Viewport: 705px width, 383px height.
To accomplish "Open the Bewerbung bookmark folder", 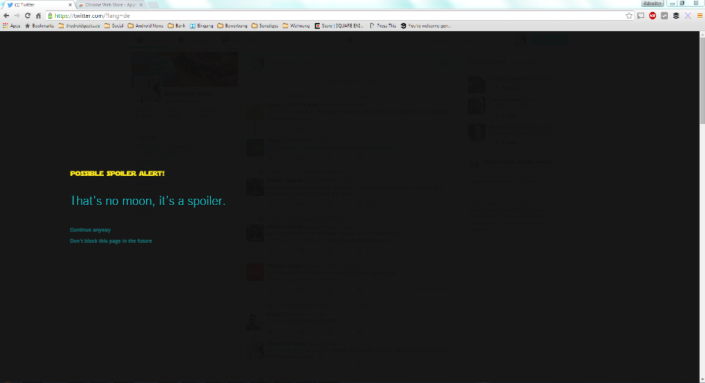I will pyautogui.click(x=232, y=26).
